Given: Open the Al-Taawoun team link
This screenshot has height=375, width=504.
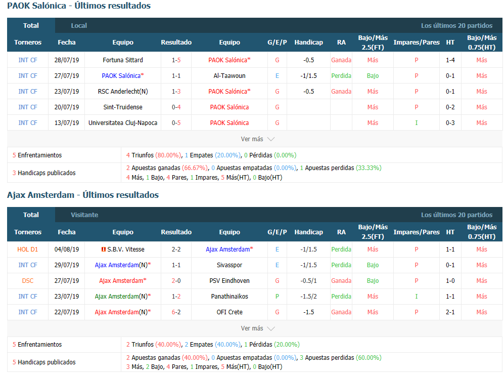Looking at the screenshot, I should (230, 76).
